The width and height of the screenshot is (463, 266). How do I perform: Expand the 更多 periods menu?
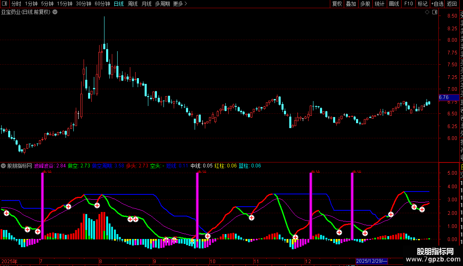(x=180, y=4)
